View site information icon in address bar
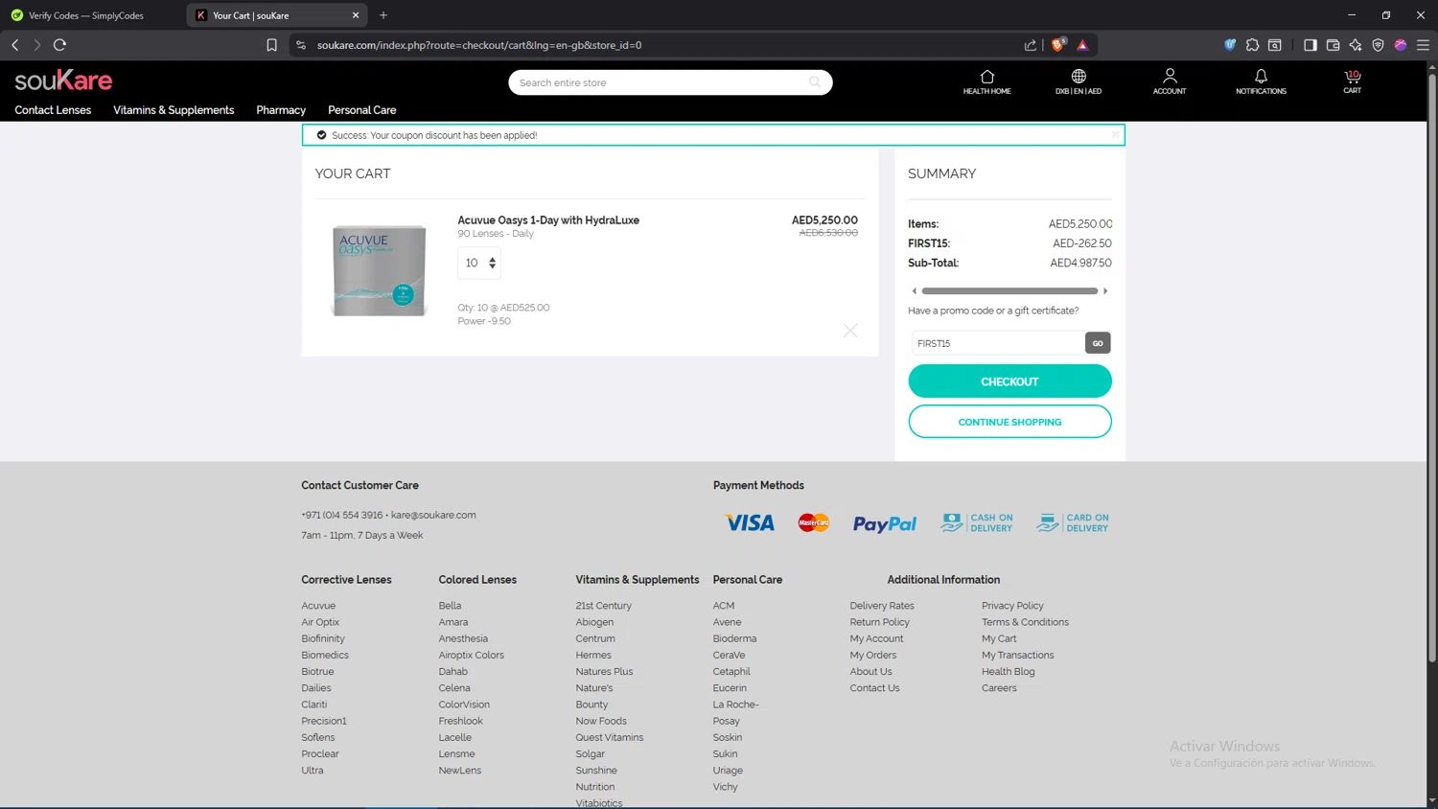1438x809 pixels. (301, 45)
